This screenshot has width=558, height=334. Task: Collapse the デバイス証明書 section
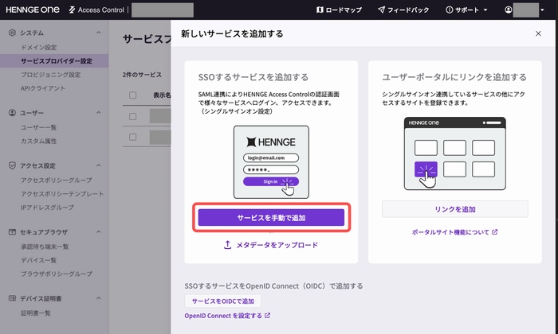tap(99, 298)
